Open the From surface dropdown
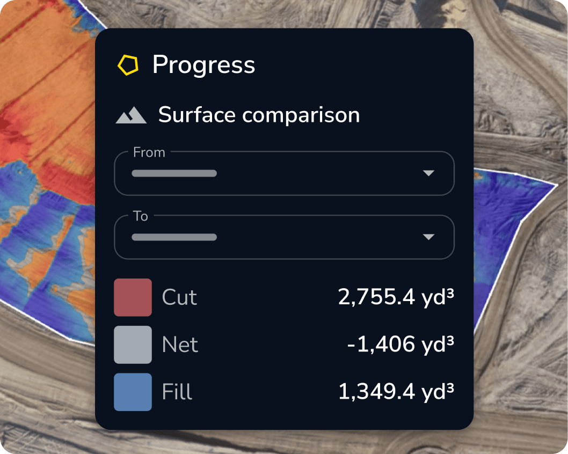The height and width of the screenshot is (454, 568). coord(284,173)
